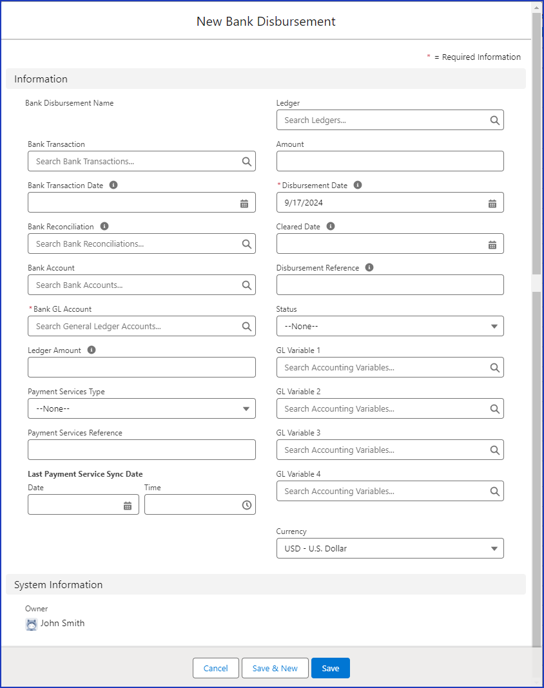
Task: Click the System Information section header
Action: (57, 584)
